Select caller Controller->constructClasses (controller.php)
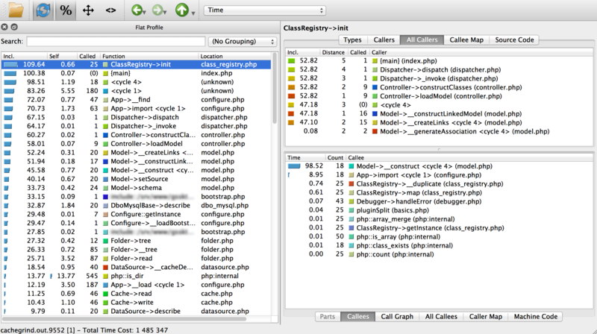This screenshot has height=334, width=597. pyautogui.click(x=439, y=87)
